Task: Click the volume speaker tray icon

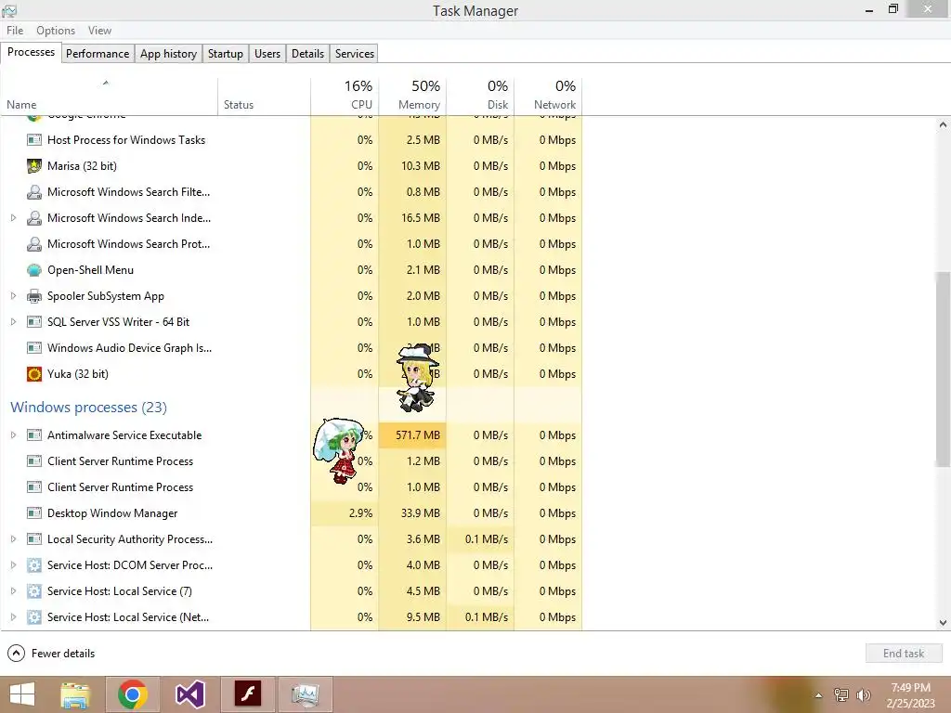Action: point(864,695)
